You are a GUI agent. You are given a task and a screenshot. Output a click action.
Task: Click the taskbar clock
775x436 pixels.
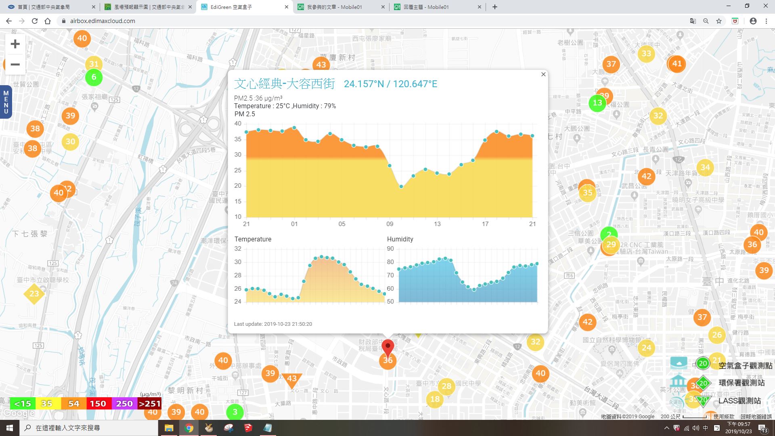click(738, 428)
